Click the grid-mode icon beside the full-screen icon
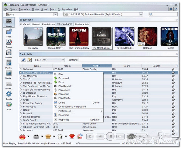The height and width of the screenshot is (148, 181). click(x=171, y=9)
